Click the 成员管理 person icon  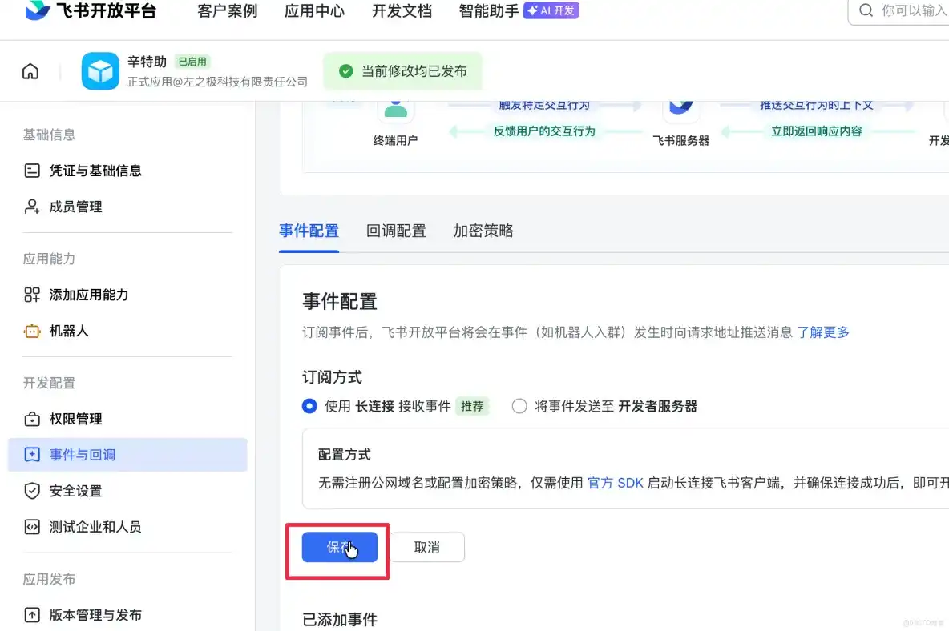pos(32,207)
